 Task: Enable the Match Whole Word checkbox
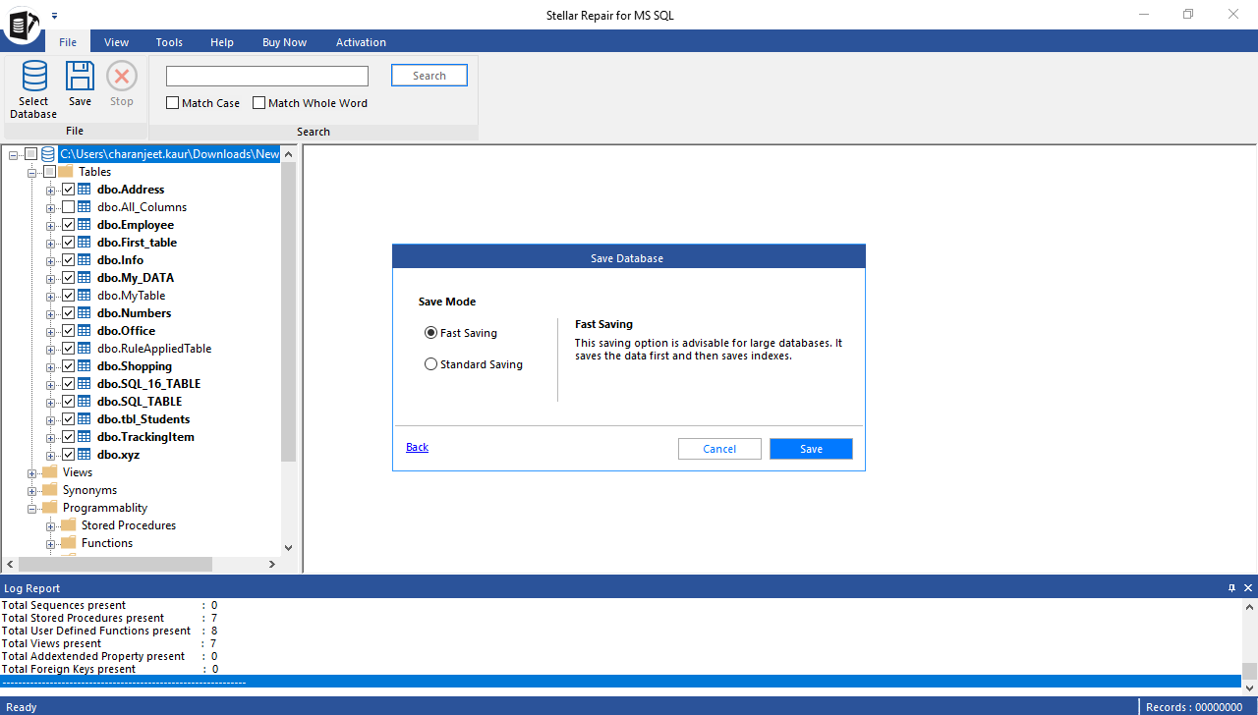[259, 103]
